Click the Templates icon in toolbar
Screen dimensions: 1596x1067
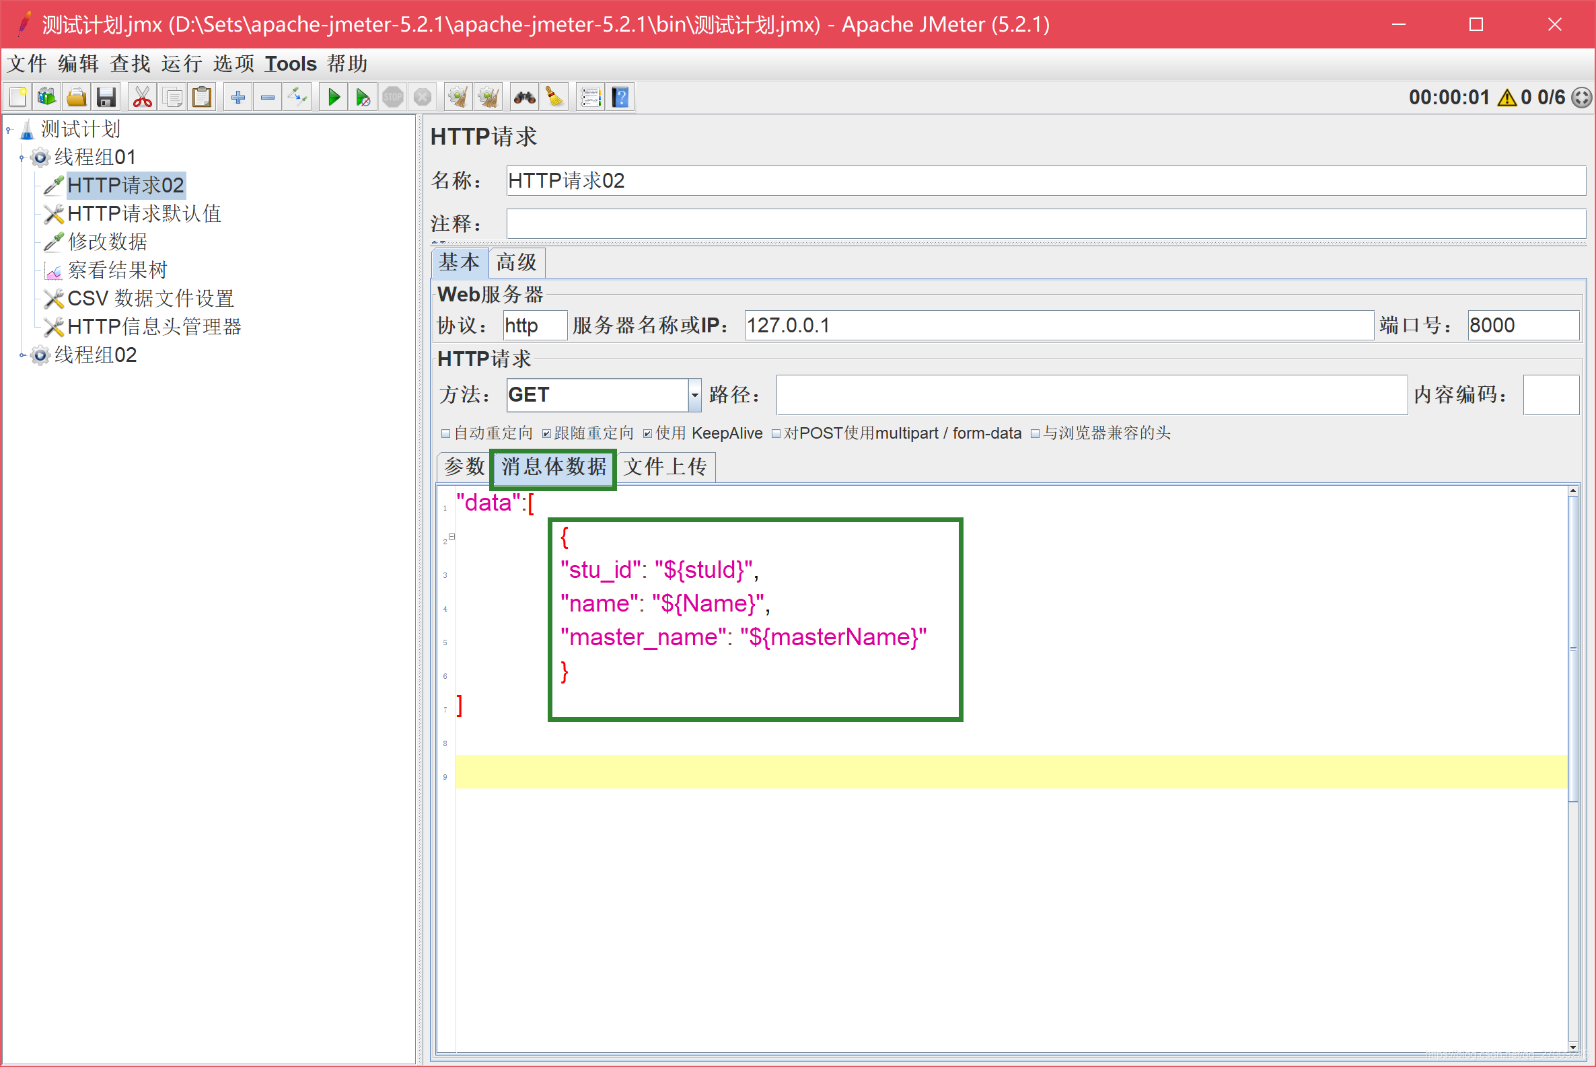pos(47,98)
